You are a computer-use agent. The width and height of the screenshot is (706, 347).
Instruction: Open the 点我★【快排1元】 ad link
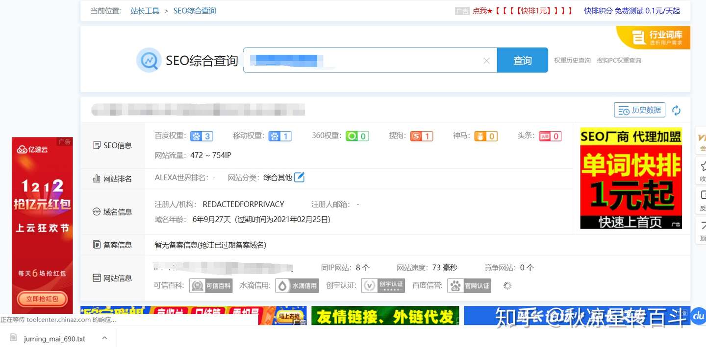[522, 11]
